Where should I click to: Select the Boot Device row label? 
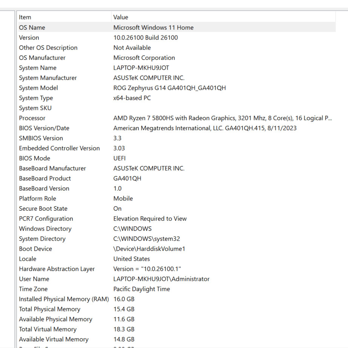tap(35, 249)
